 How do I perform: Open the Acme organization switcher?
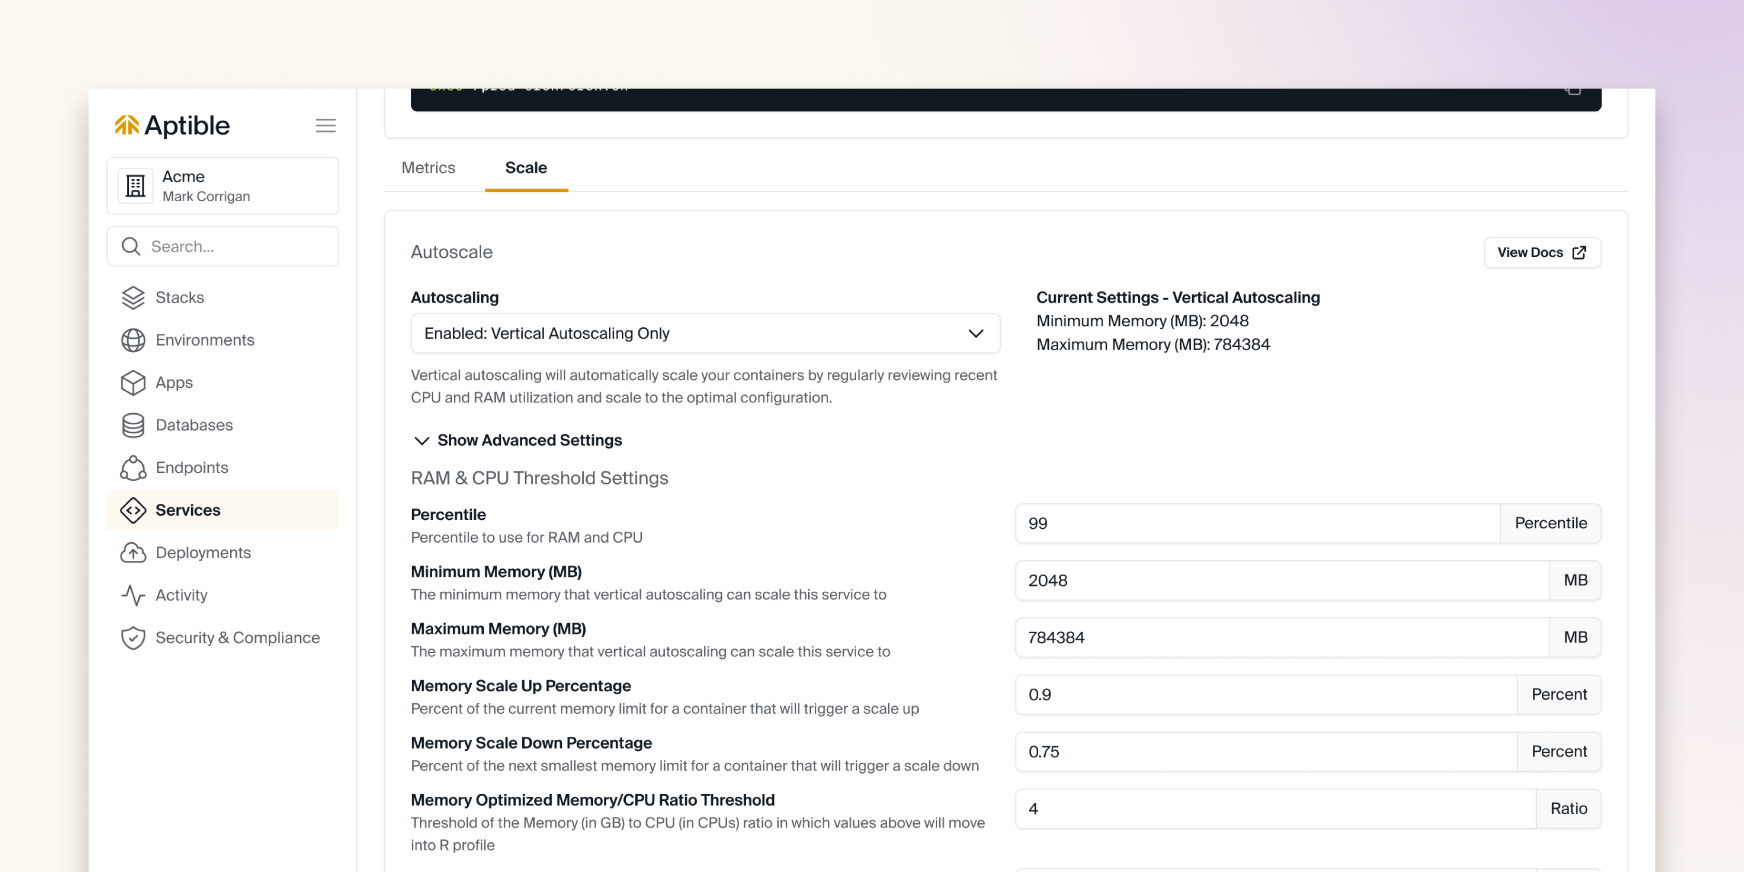point(223,186)
